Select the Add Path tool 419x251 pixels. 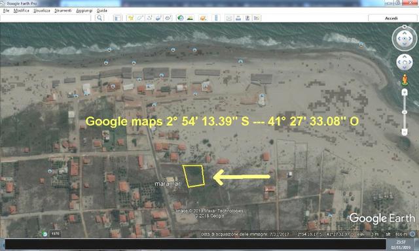click(149, 18)
